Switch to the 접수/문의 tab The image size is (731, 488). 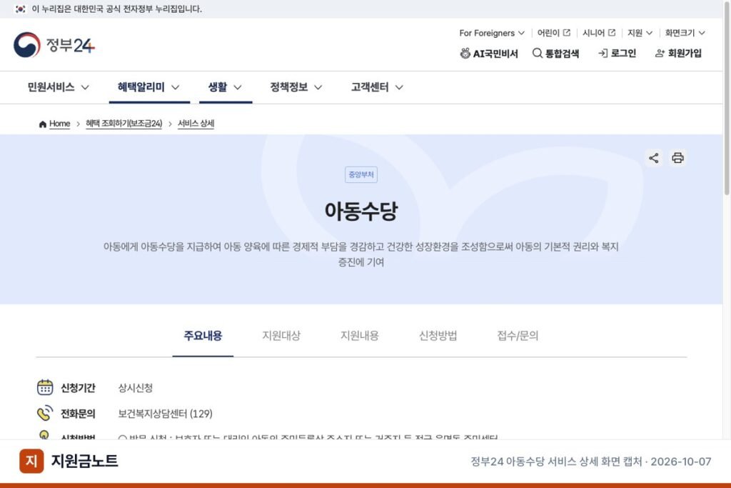click(x=518, y=336)
